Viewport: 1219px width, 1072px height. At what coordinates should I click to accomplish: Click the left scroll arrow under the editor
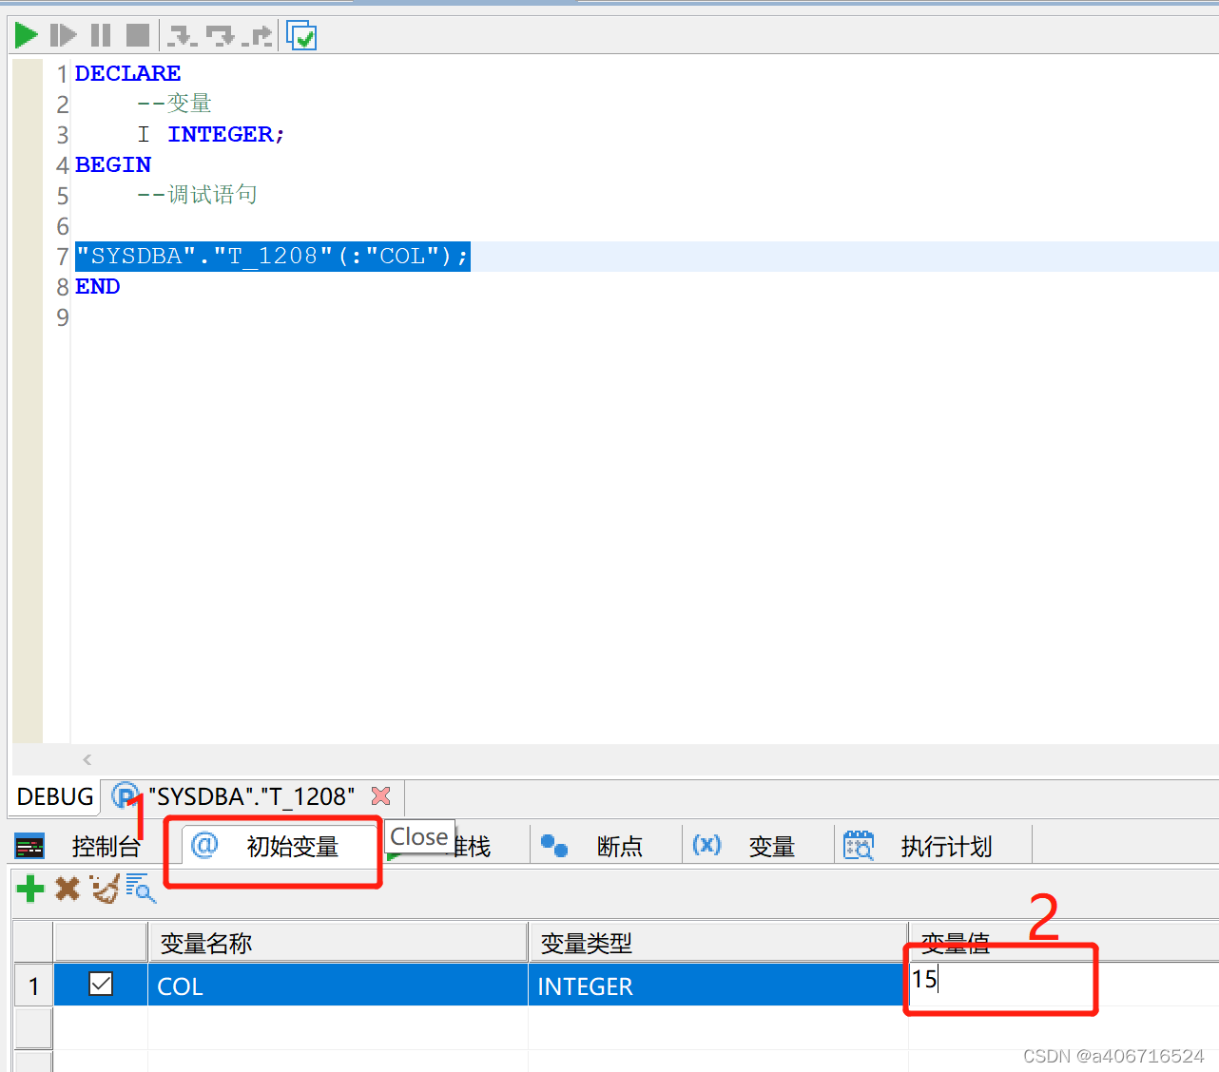pyautogui.click(x=87, y=759)
